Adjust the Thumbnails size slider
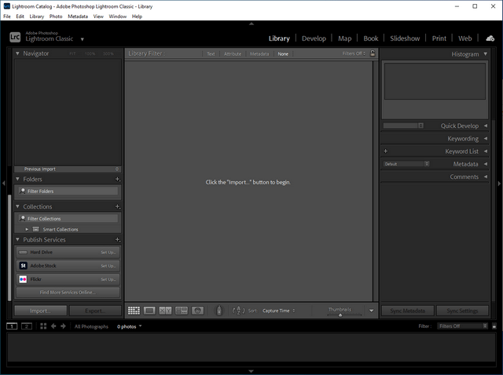 point(340,315)
